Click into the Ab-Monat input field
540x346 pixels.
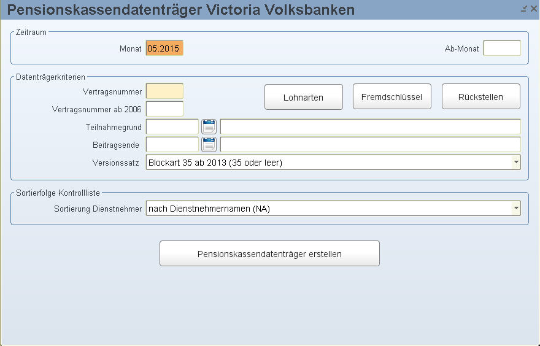502,48
